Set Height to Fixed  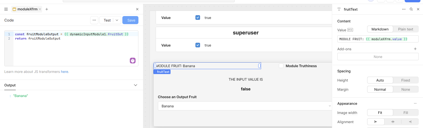click(406, 80)
